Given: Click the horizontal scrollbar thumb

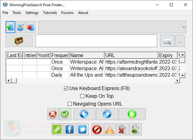Looking at the screenshot, I should point(14,80).
